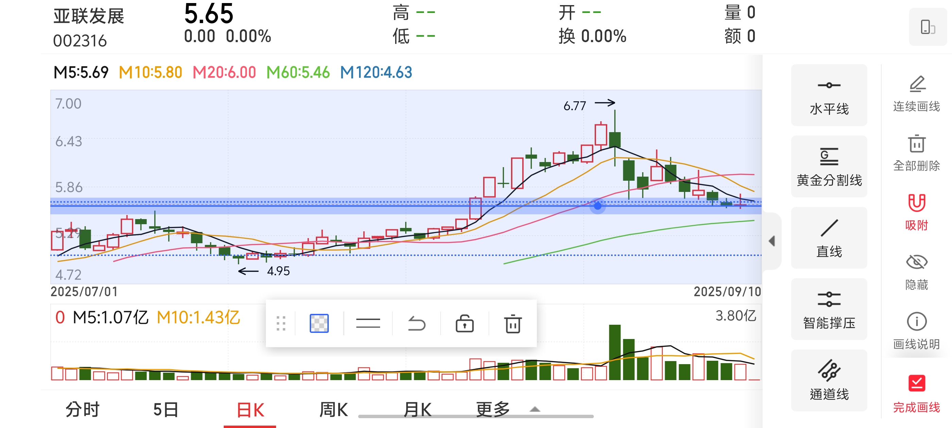Tap the M120:4.63 moving average label
The width and height of the screenshot is (952, 428).
376,72
